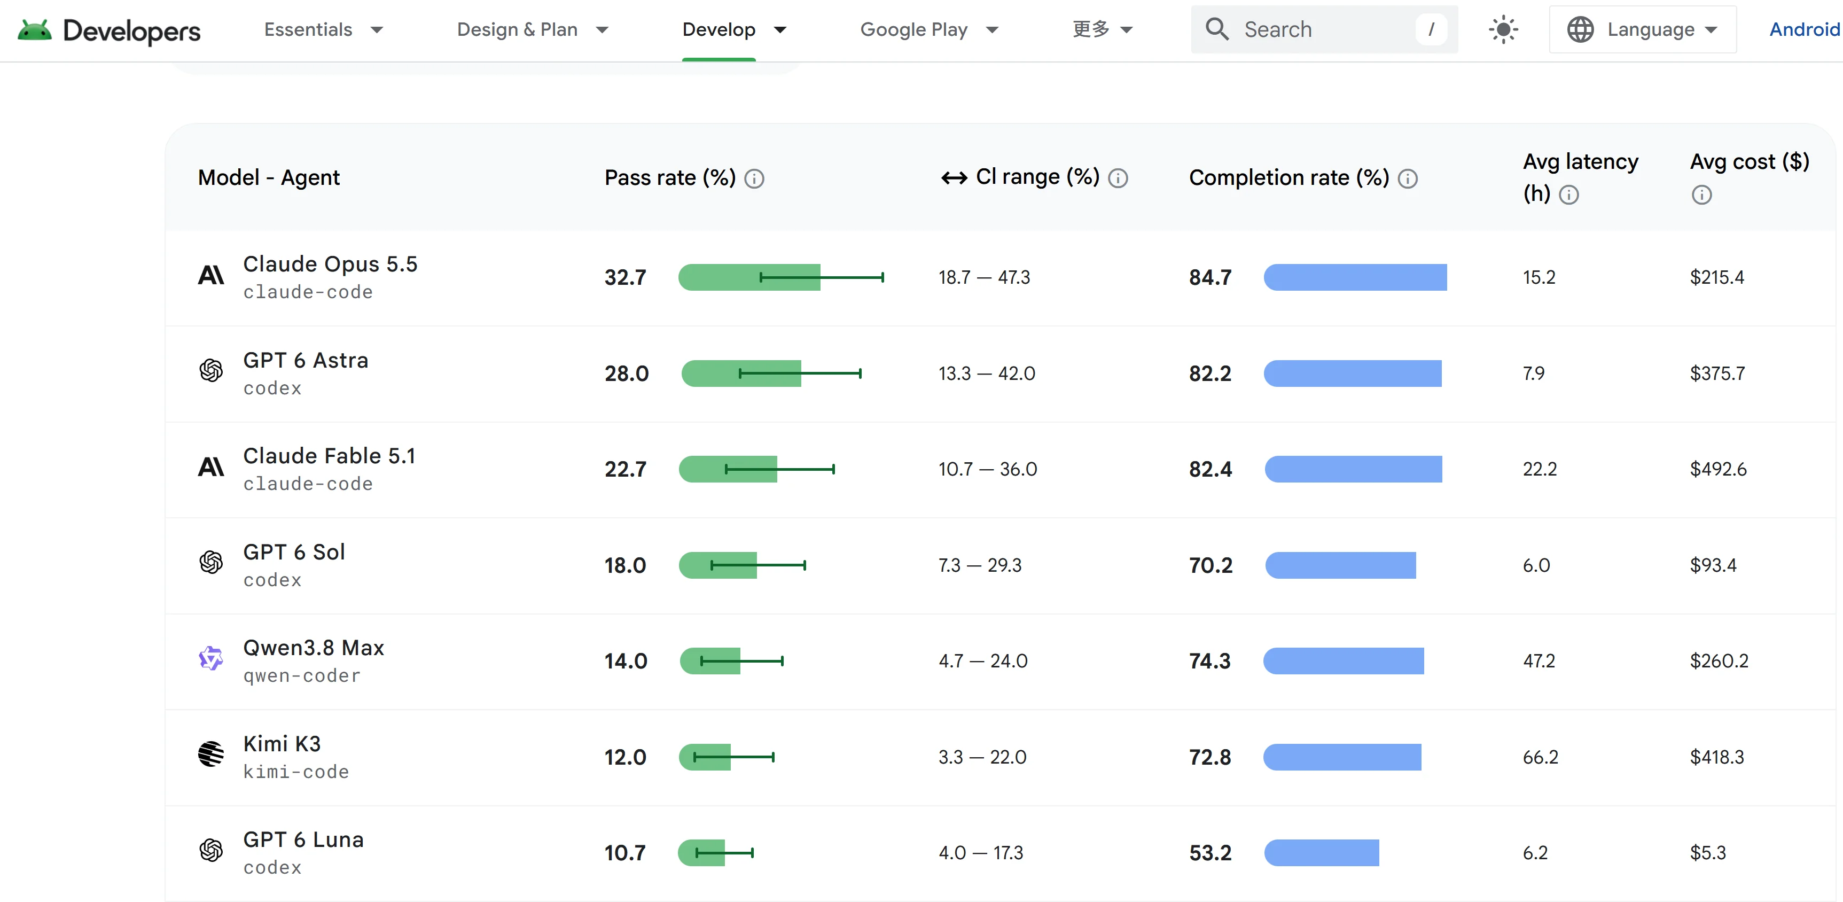The image size is (1843, 902).
Task: Click the CI range double-arrow sort icon
Action: coord(954,178)
